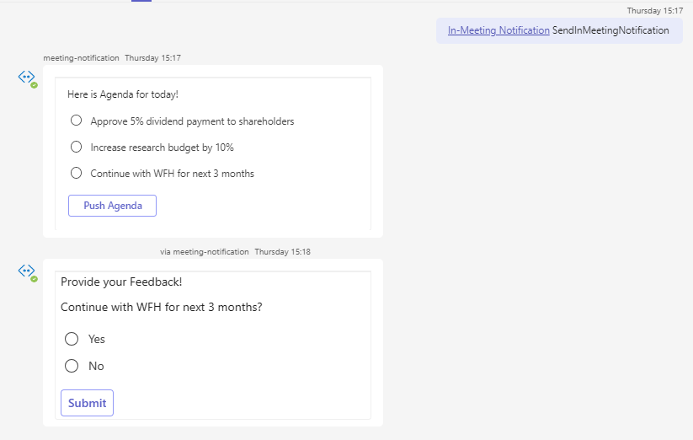693x440 pixels.
Task: Click the green status badge on the second bot avatar
Action: click(x=34, y=279)
